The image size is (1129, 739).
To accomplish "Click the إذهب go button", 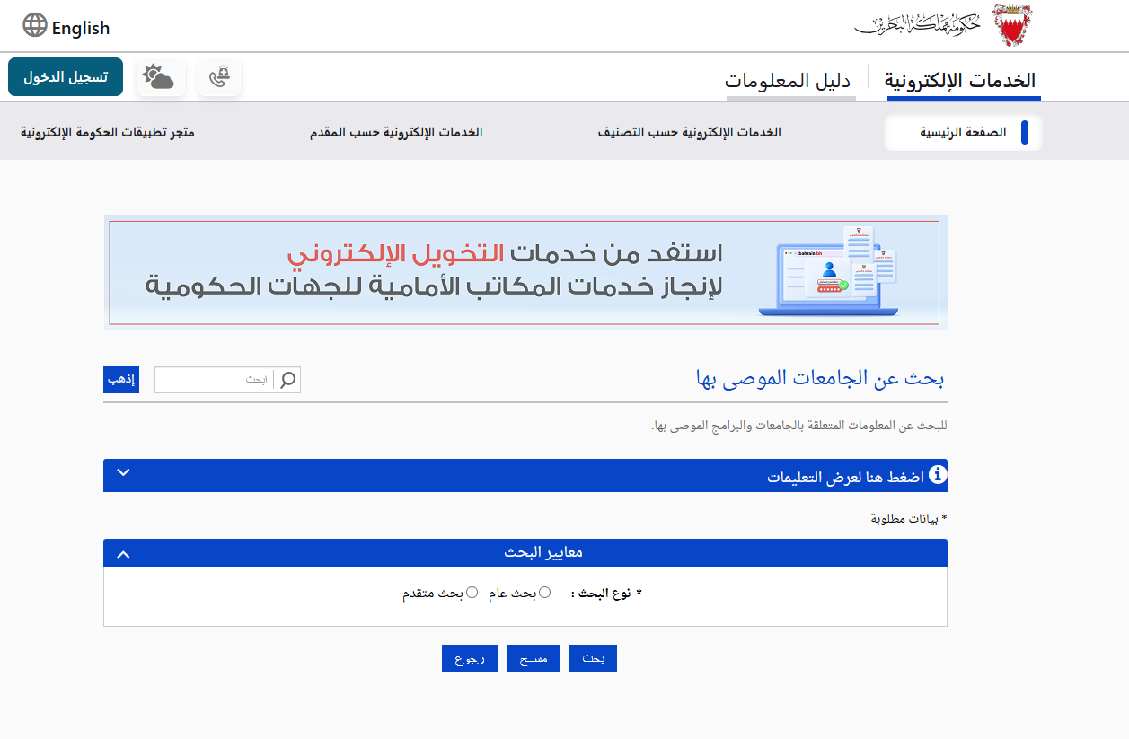I will tap(121, 380).
